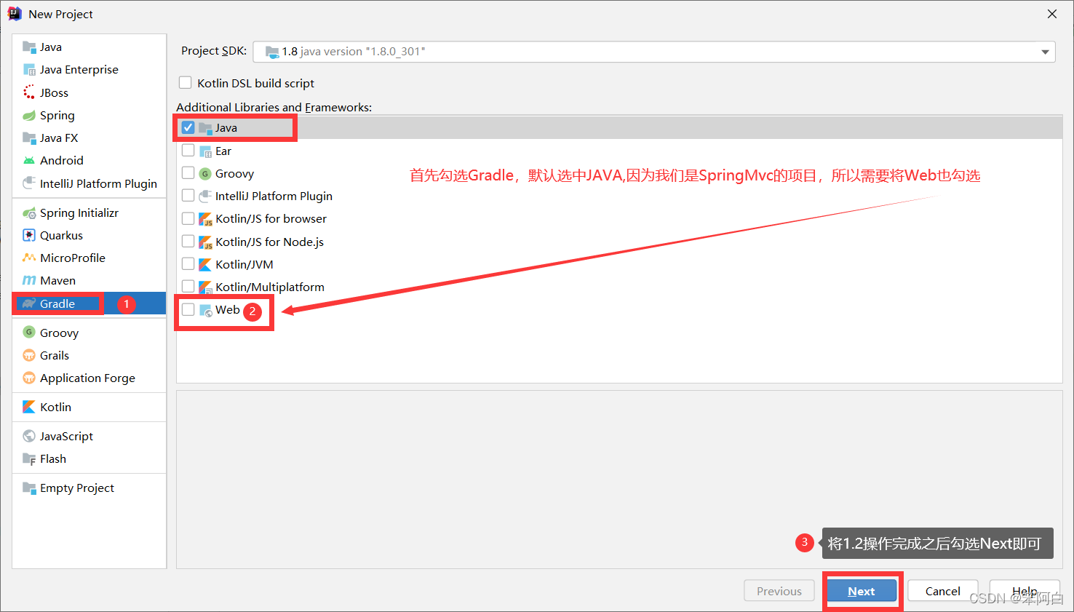Click the Ear framework icon

pos(205,151)
